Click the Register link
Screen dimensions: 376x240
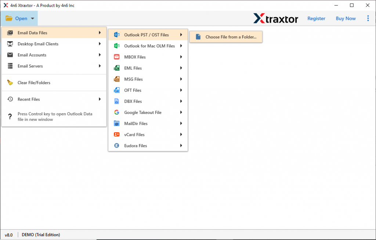(316, 18)
